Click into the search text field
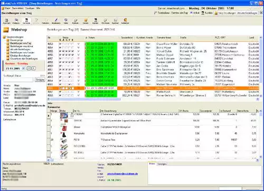Screen dimensions: 264x191 (x=18, y=80)
